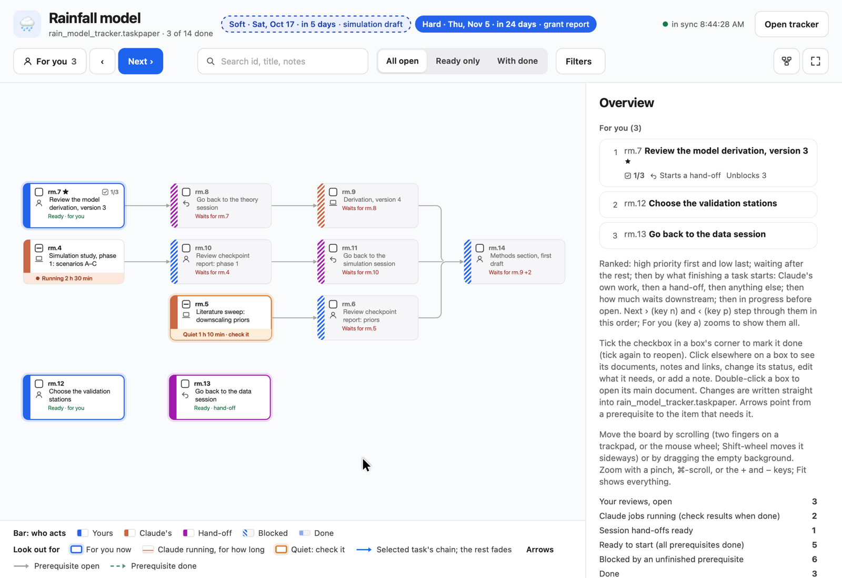Viewport: 842px width, 578px height.
Task: Click the person icon on rm.6 card
Action: pyautogui.click(x=333, y=315)
